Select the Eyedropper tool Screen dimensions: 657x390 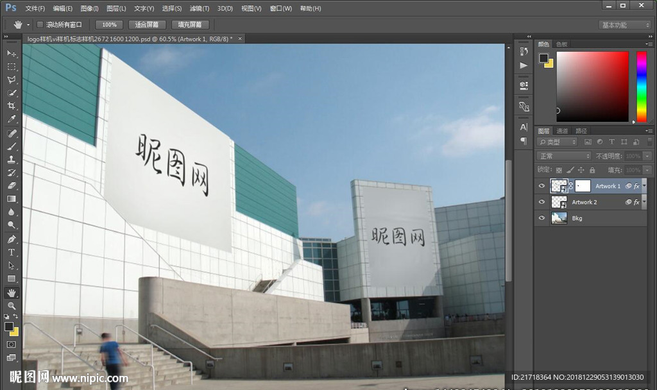pos(12,119)
